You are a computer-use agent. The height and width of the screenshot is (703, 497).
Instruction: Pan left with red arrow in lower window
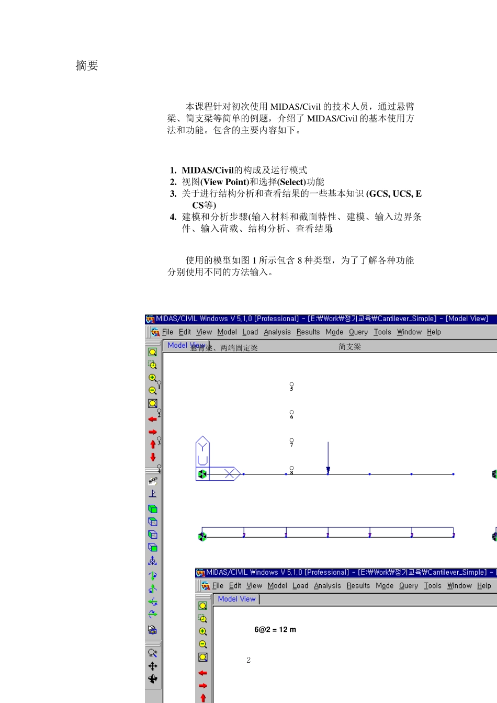(x=202, y=673)
